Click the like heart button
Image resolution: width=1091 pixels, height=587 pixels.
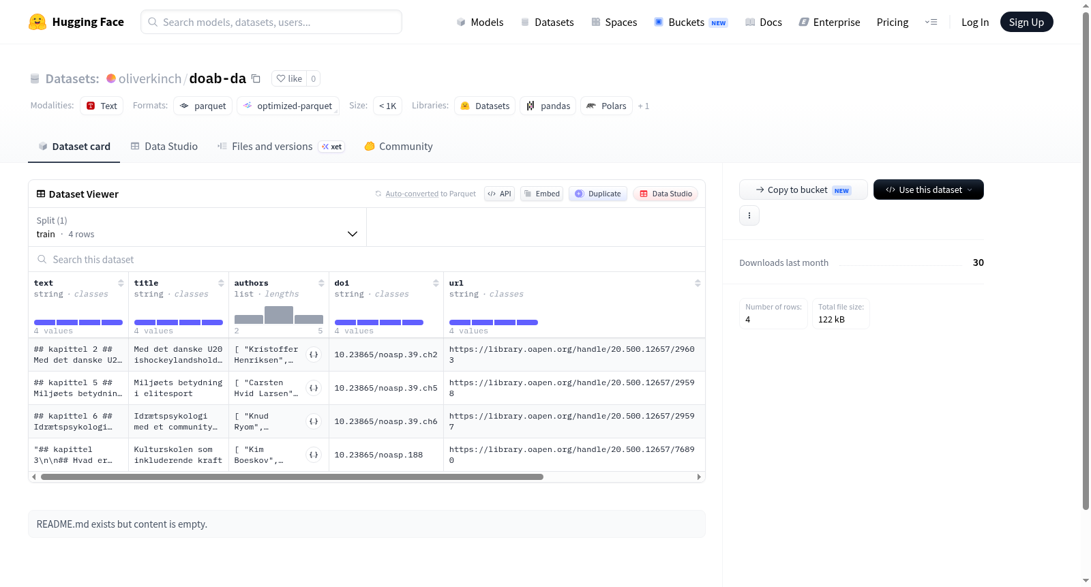[289, 78]
